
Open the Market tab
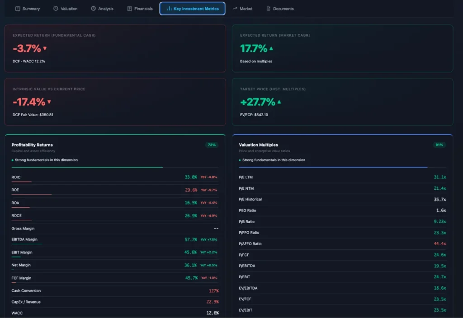pyautogui.click(x=242, y=9)
